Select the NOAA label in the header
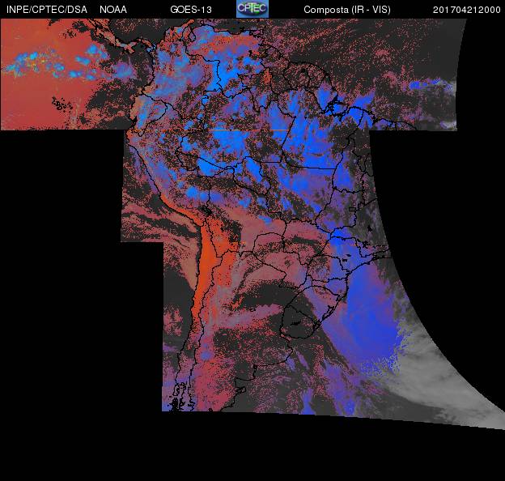 113,10
